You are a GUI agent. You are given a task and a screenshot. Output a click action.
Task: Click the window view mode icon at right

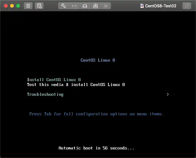tap(187, 6)
